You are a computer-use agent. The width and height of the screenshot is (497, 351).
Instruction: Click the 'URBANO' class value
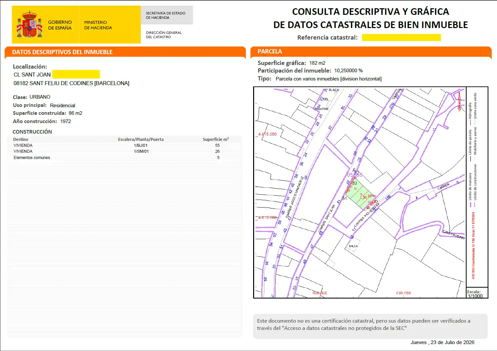[40, 97]
